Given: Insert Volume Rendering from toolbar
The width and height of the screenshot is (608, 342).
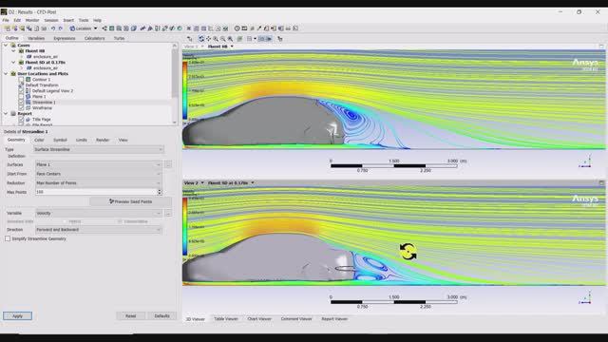Looking at the screenshot, I should (134, 28).
